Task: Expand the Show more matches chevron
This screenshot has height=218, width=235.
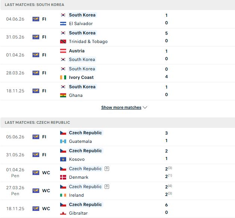Action: [145, 107]
